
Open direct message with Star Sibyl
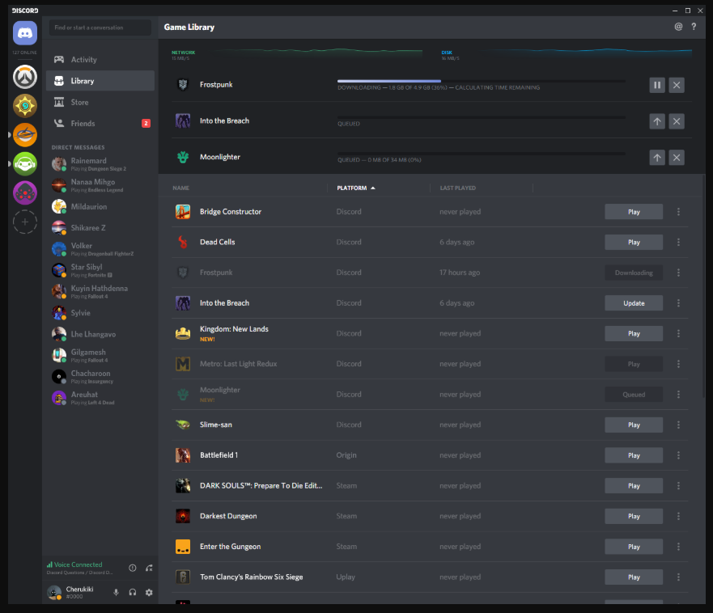coord(100,270)
